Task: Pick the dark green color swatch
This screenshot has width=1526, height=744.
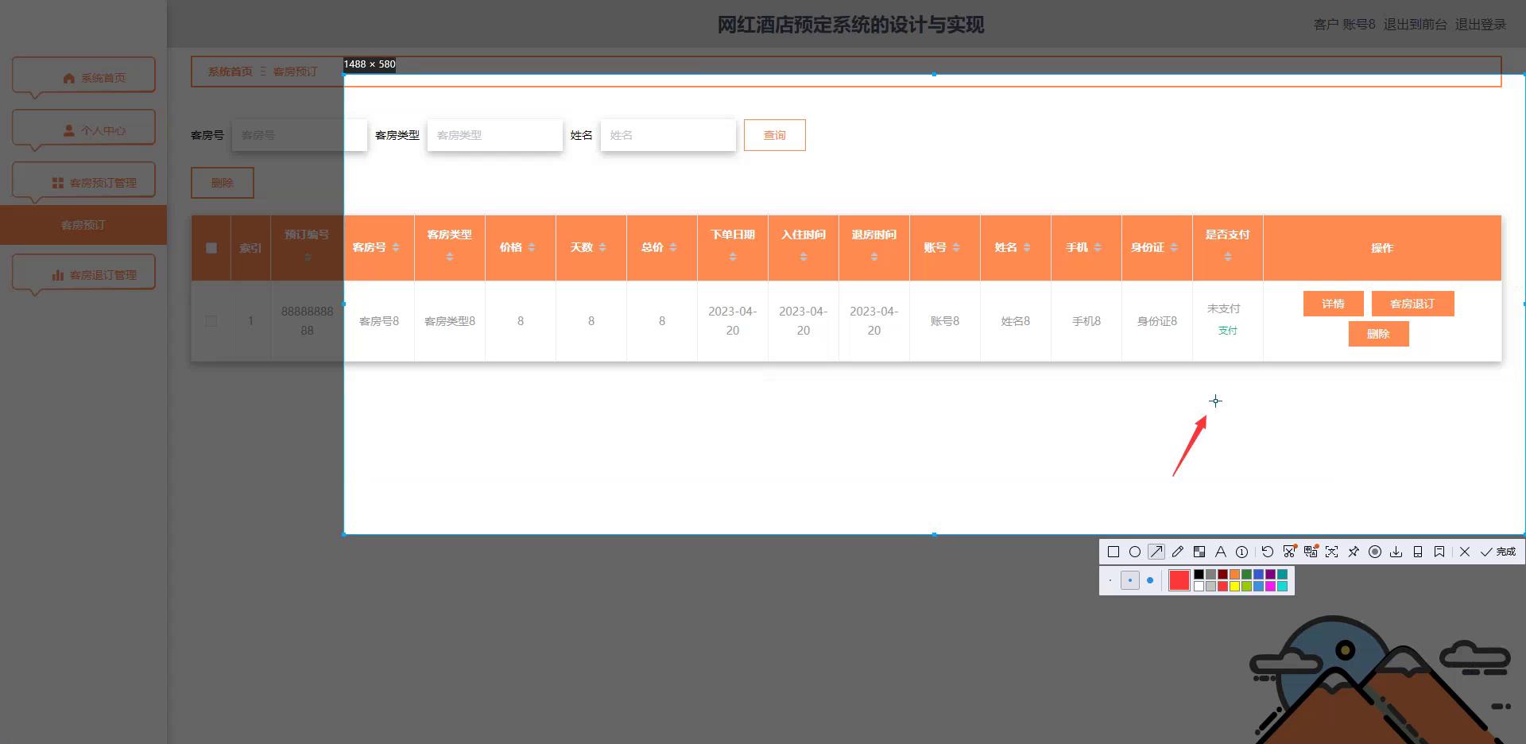Action: pos(1246,574)
